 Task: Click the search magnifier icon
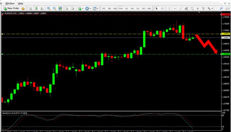coord(221,9)
